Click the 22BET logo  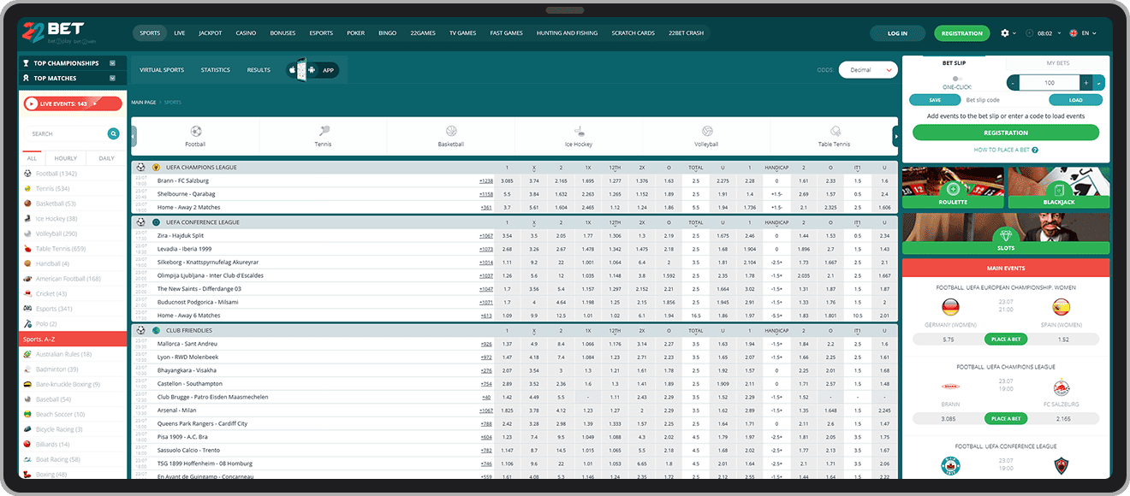point(59,33)
